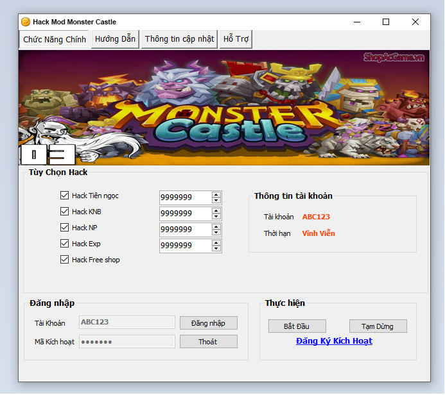445x395 pixels.
Task: Decrease the Hack Tiên ngọc value with down arrow
Action: coord(216,200)
